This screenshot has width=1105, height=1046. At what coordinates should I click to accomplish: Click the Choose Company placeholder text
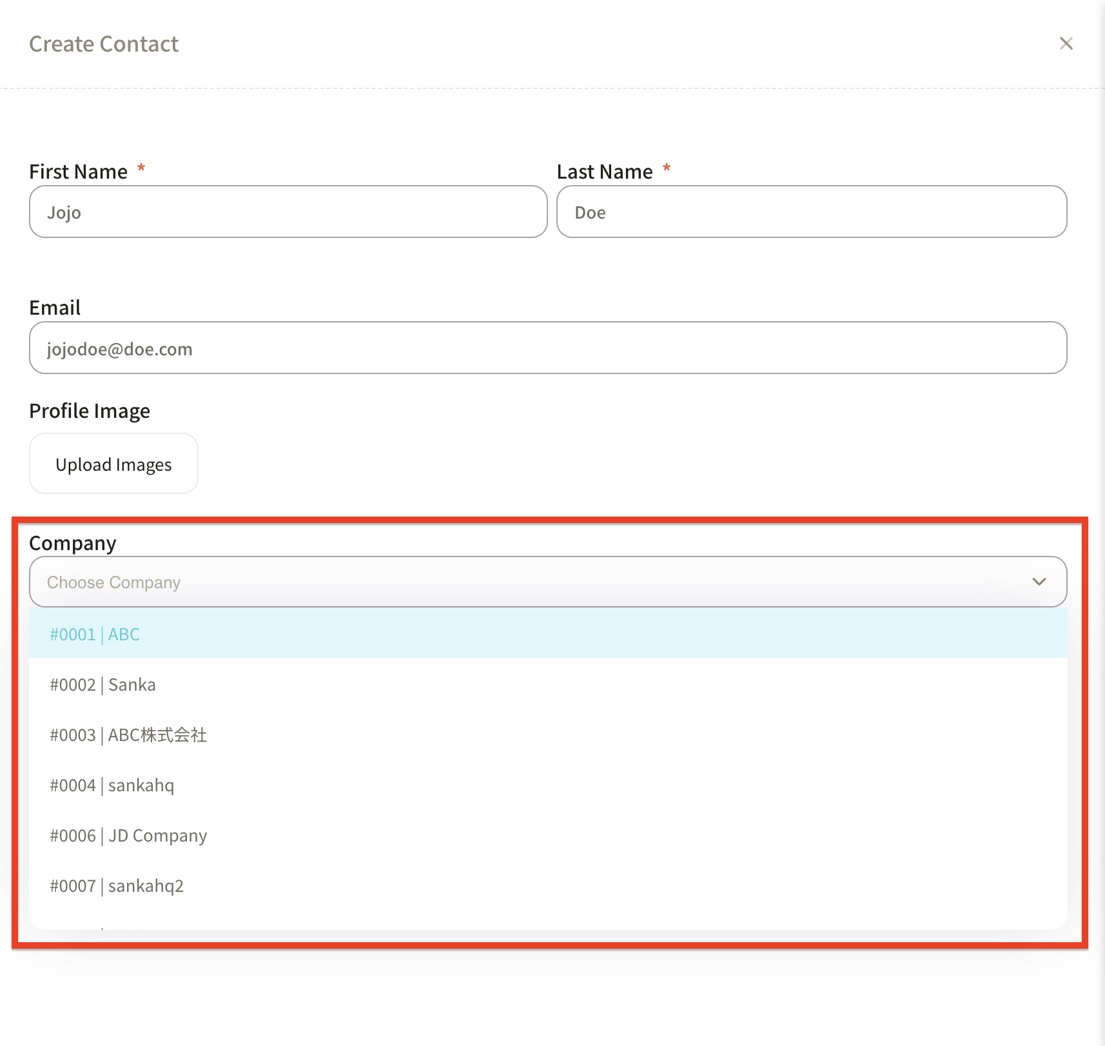pos(114,582)
